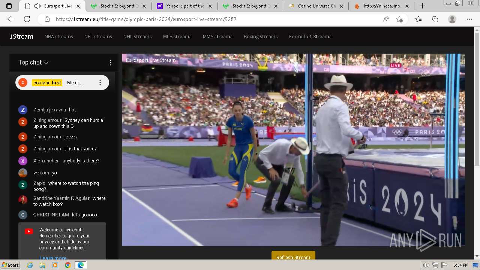Viewport: 480px width, 270px height.
Task: Launch Internet Explorer from the taskbar
Action: tap(30, 265)
